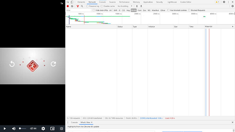Image resolution: width=235 pixels, height=132 pixels.
Task: Check Hide data URLs
Action: (x=94, y=10)
